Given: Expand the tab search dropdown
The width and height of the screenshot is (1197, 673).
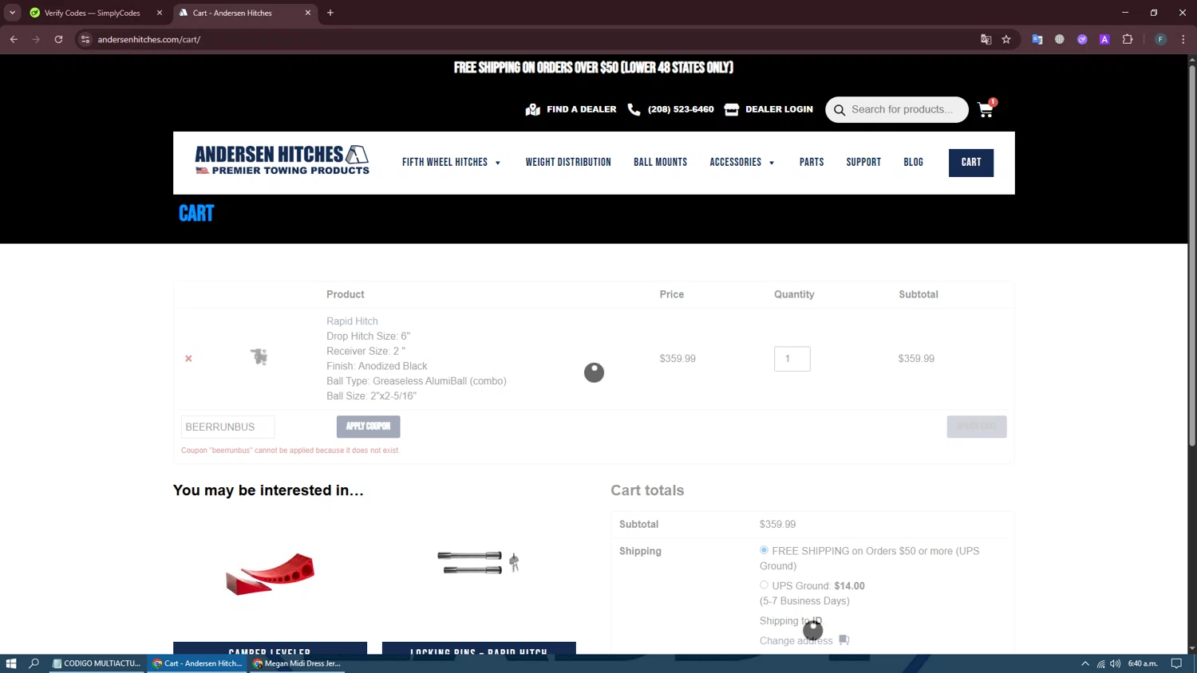Looking at the screenshot, I should pos(12,13).
